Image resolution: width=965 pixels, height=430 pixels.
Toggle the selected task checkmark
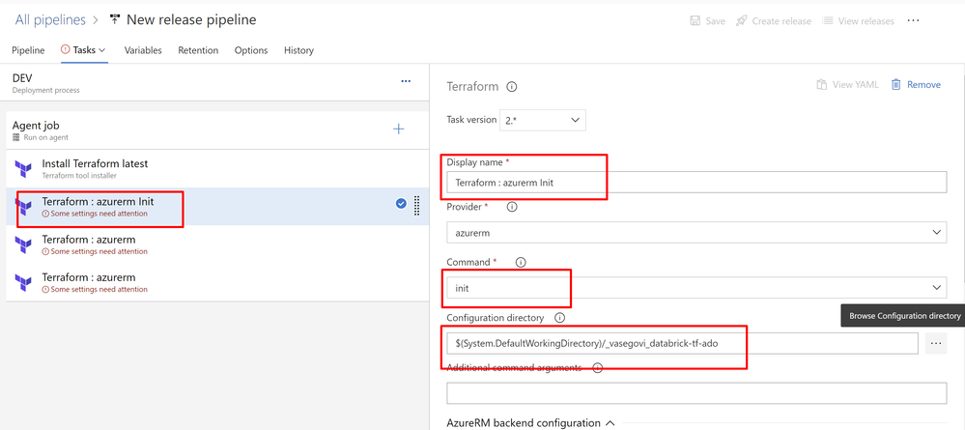401,204
